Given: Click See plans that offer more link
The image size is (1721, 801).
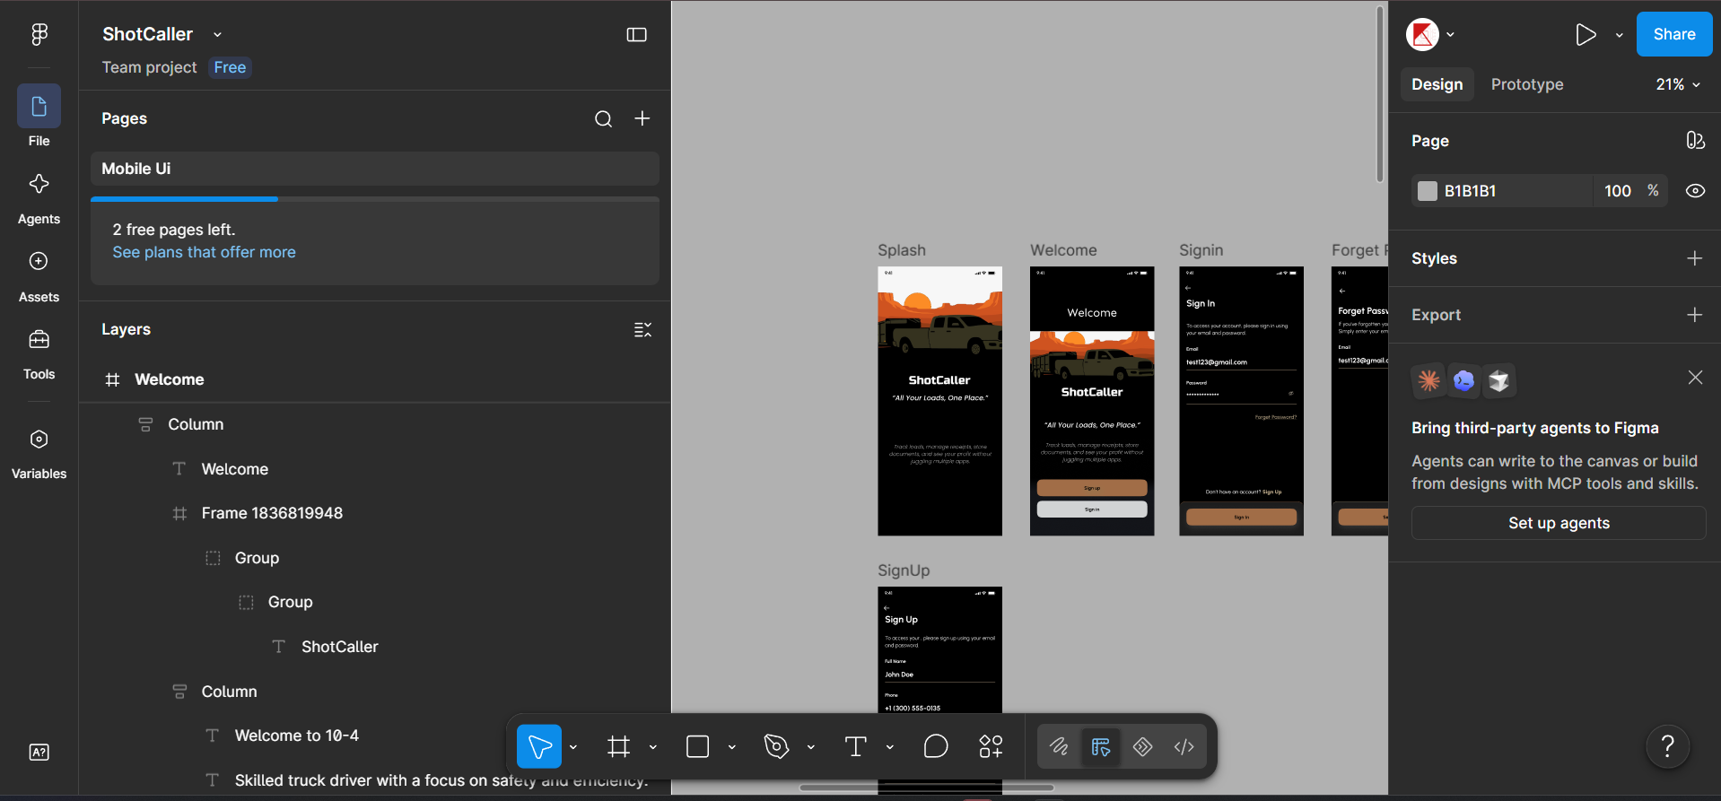Looking at the screenshot, I should coord(204,253).
